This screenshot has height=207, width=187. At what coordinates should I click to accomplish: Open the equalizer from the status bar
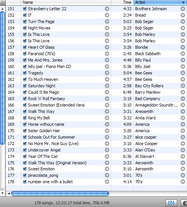171,203
